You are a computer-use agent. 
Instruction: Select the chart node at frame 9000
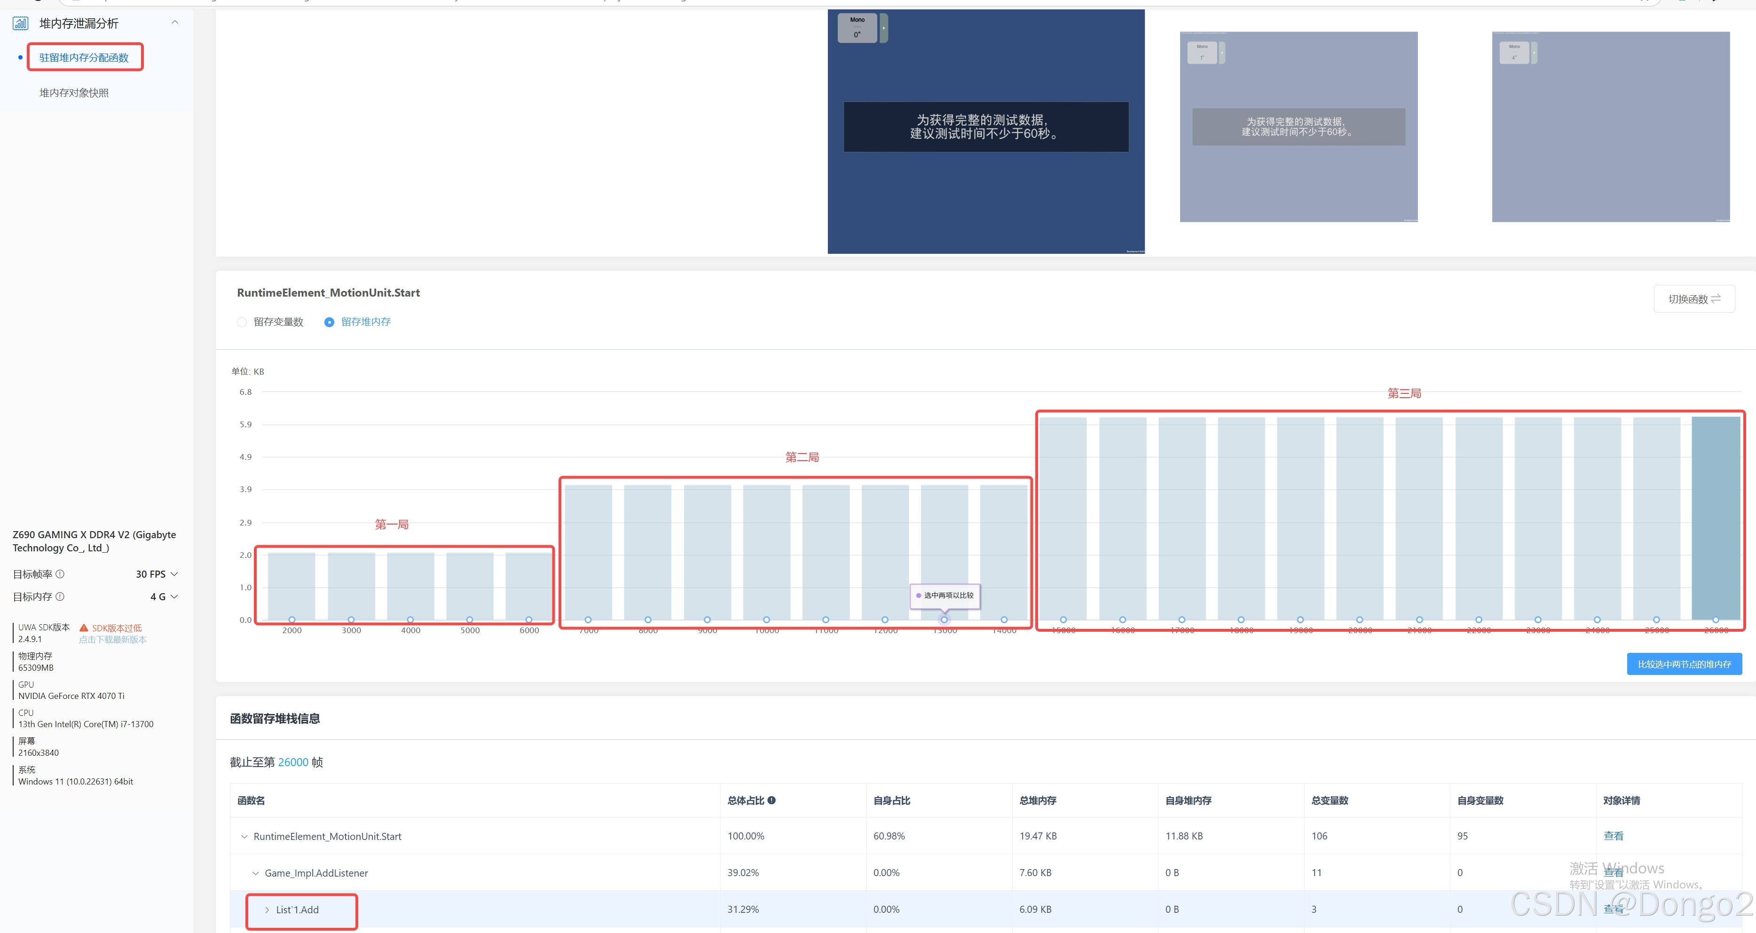707,619
